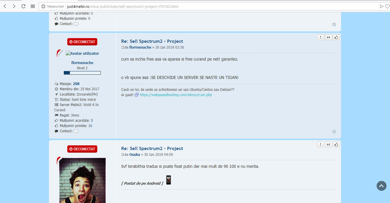Report florinenache's post with exclamation icon
This screenshot has width=390, height=203.
click(x=321, y=37)
